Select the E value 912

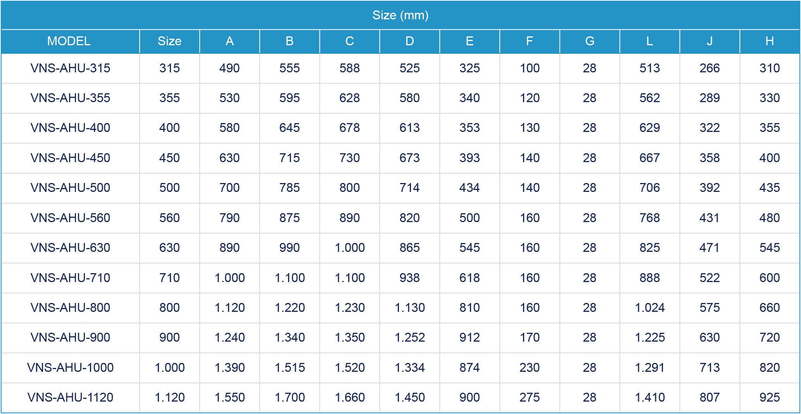pos(470,337)
